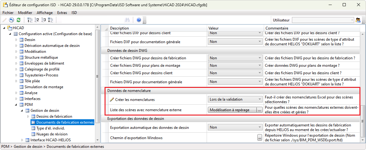Open the Utilisateur dropdown
The image size is (366, 150).
click(352, 20)
